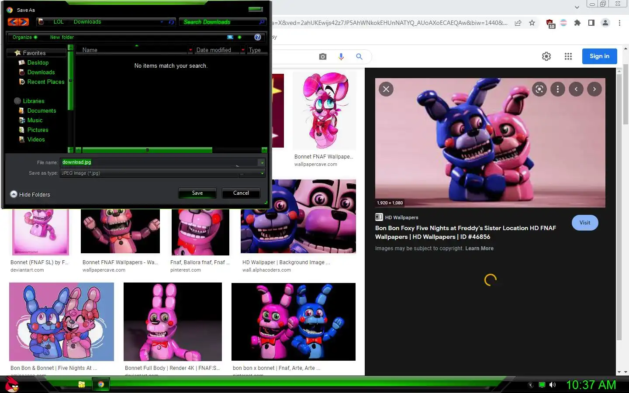Viewport: 629px width, 393px height.
Task: Click the Google search magnifier icon
Action: tap(359, 56)
